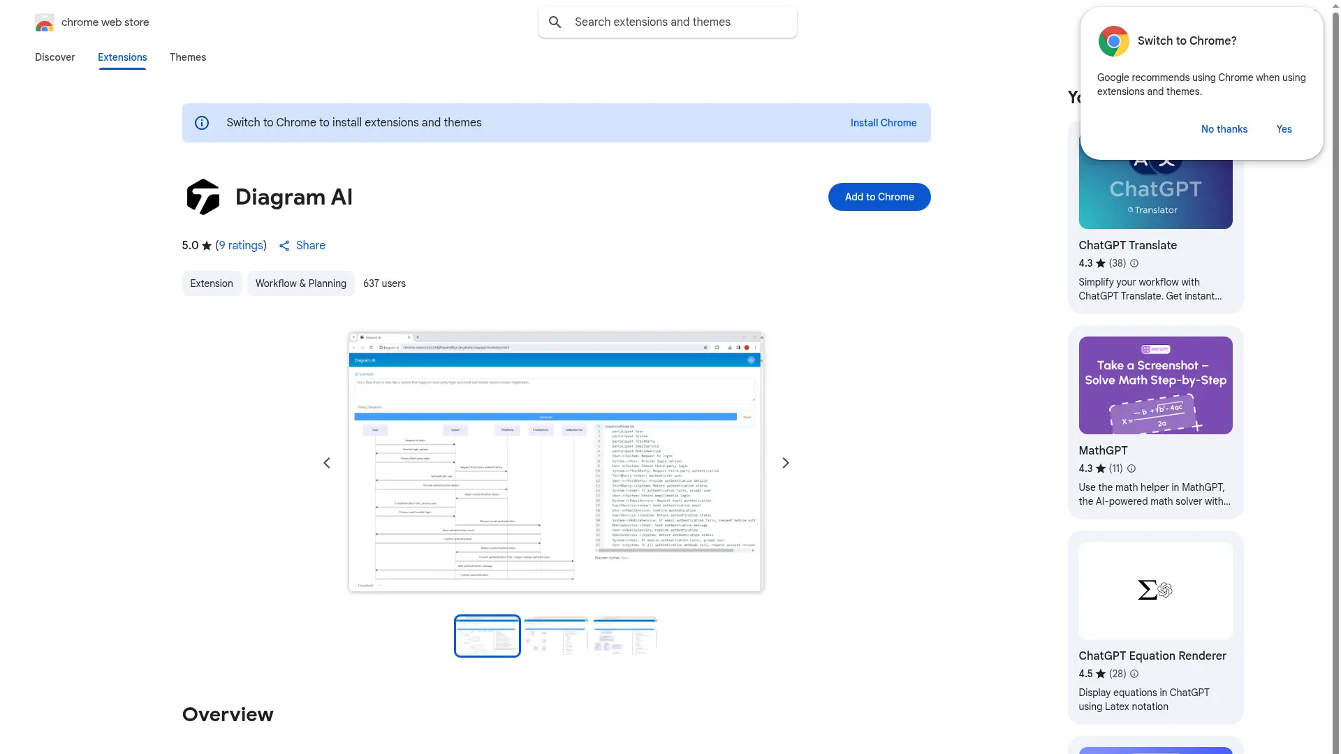This screenshot has width=1341, height=754.
Task: Dismiss popup with No thanks
Action: click(x=1224, y=129)
